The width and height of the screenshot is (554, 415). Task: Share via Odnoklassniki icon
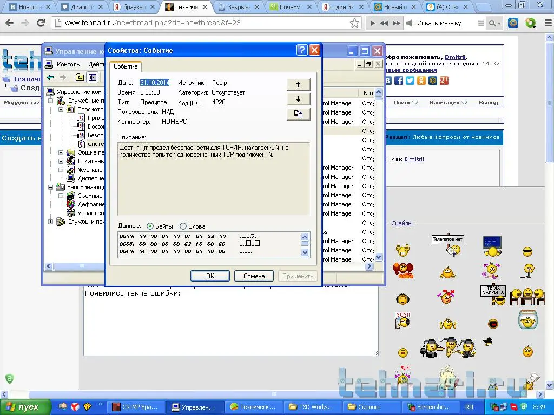[421, 81]
